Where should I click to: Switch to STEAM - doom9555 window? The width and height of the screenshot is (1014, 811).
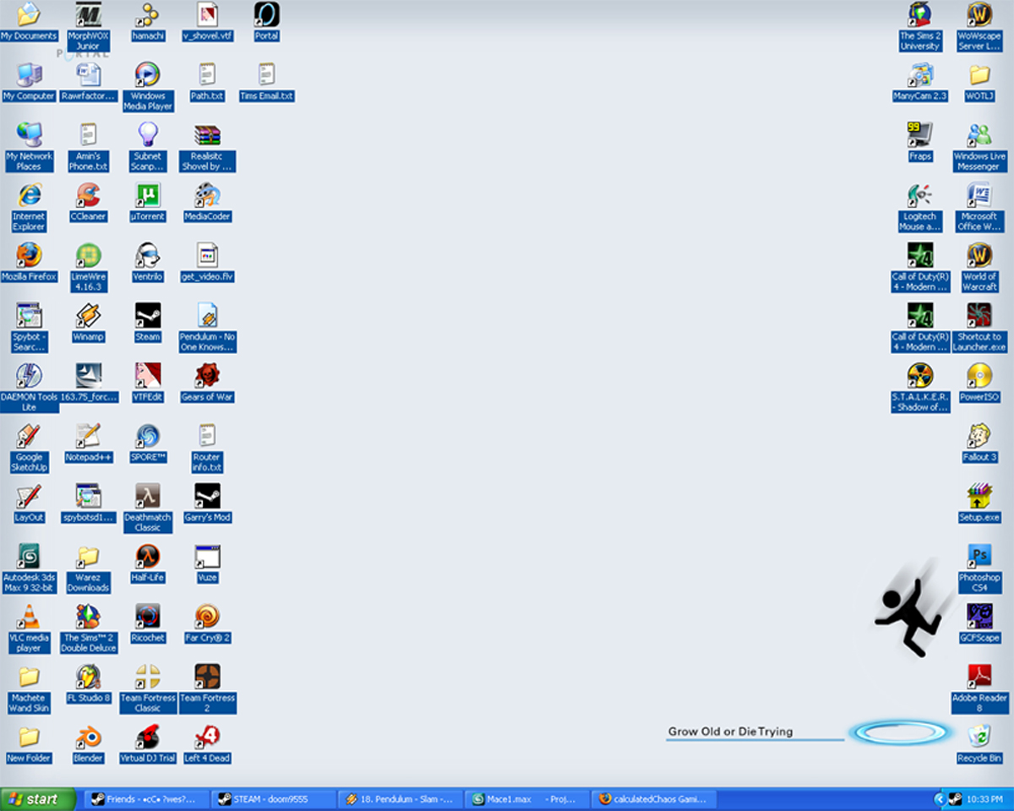pyautogui.click(x=274, y=799)
